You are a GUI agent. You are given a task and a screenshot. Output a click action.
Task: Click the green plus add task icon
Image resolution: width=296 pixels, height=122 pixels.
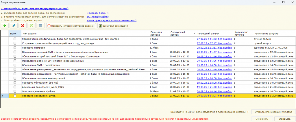pyautogui.click(x=5, y=26)
